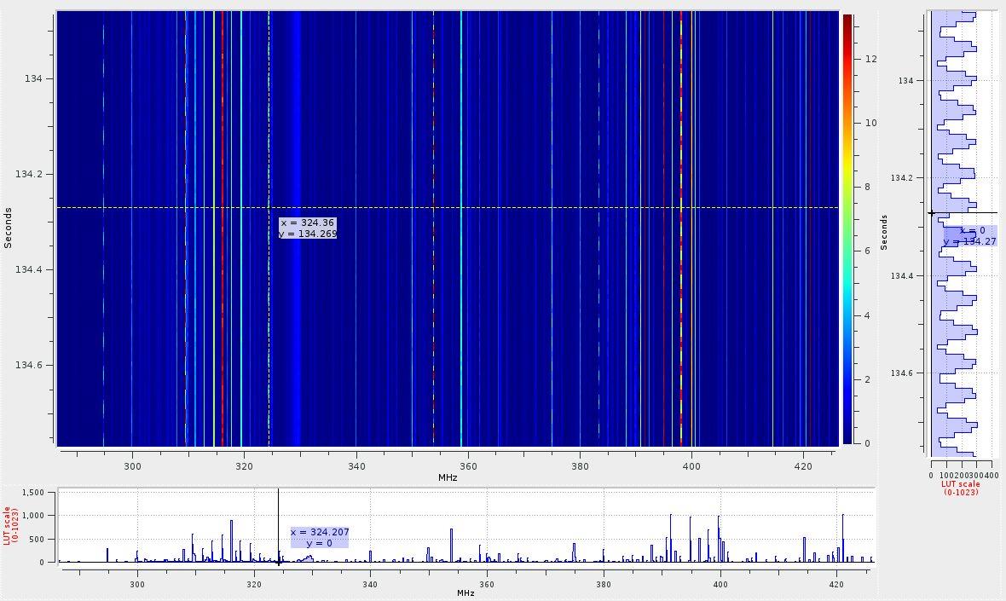Click the 400 tick on spectrogram frequency axis
1006x601 pixels.
pyautogui.click(x=691, y=466)
